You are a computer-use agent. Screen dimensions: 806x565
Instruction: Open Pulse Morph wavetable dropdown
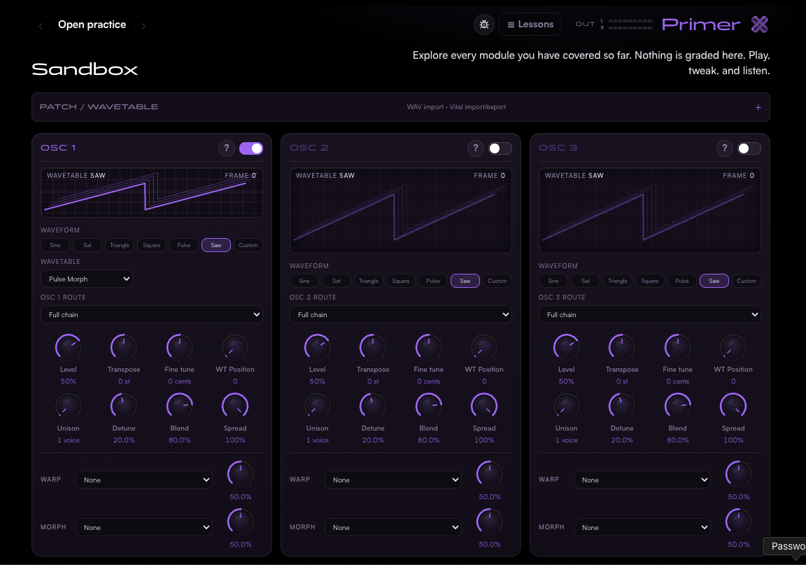point(87,279)
